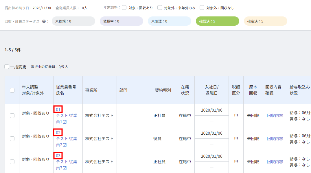Switch to the 確定済:5 status pill
Image resolution: width=311 pixels, height=173 pixels.
[265, 21]
